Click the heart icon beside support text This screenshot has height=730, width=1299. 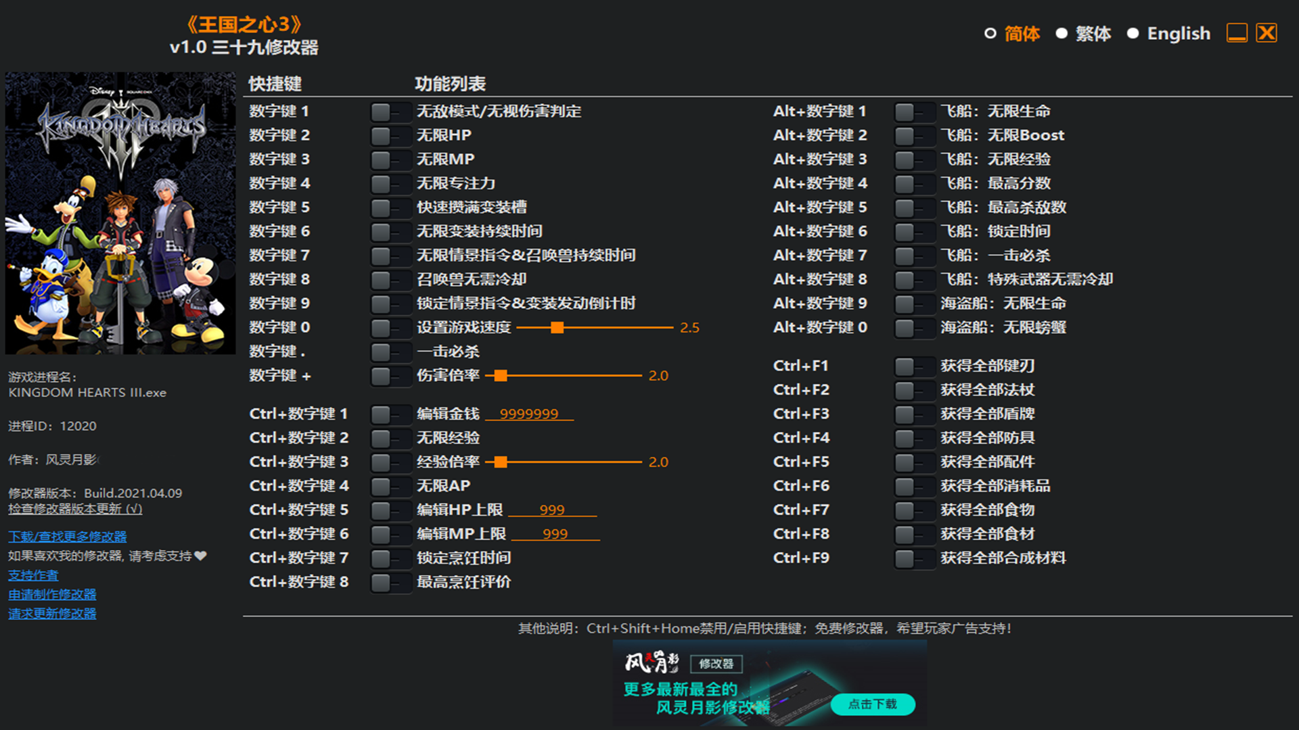point(200,556)
